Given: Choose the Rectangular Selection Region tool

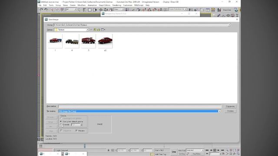Looking at the screenshot, I should [x=90, y=10].
